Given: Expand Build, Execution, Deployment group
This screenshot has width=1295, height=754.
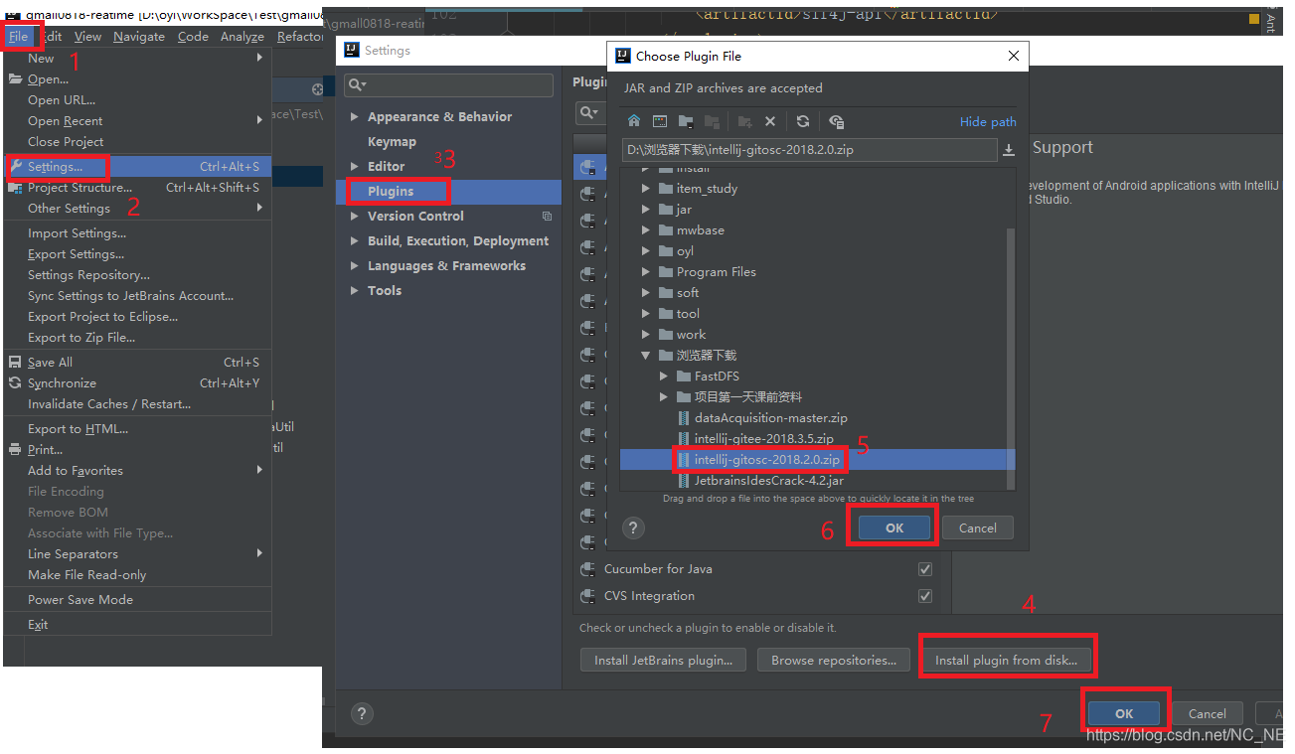Looking at the screenshot, I should [x=355, y=240].
